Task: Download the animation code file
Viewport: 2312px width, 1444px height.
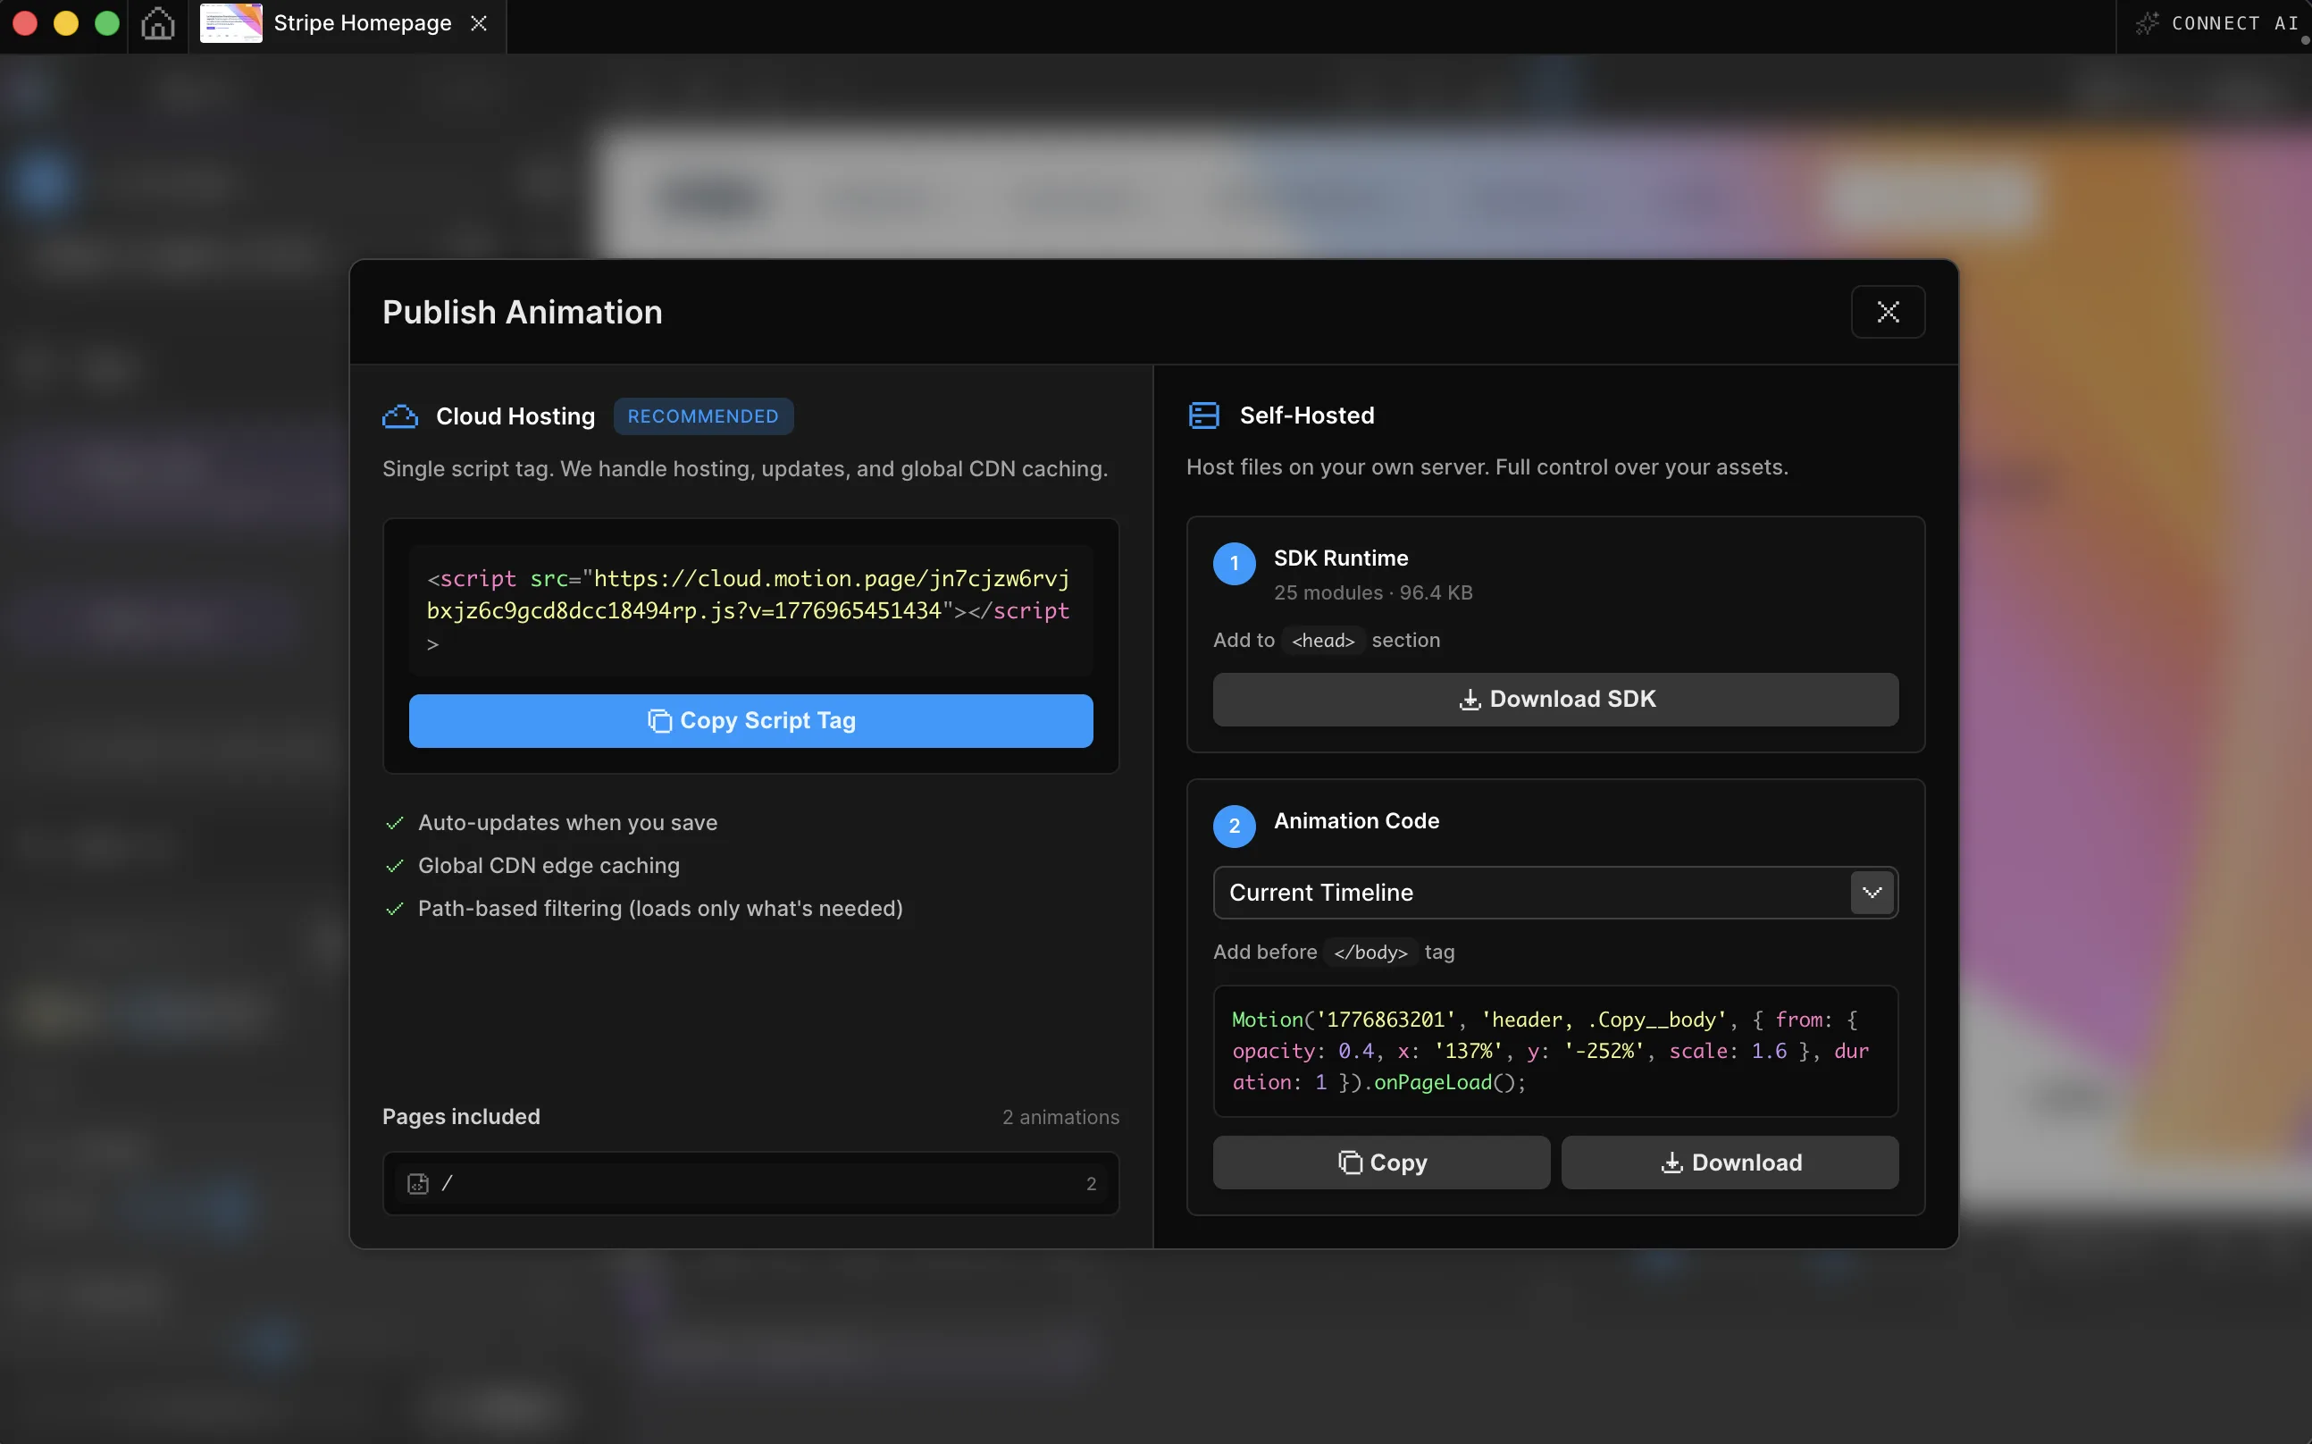Action: point(1729,1163)
